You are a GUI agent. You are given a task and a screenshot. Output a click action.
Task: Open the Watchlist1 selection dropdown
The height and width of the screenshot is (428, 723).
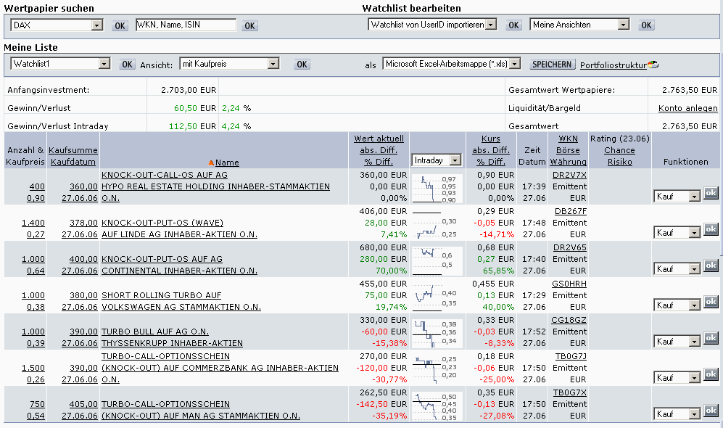104,64
